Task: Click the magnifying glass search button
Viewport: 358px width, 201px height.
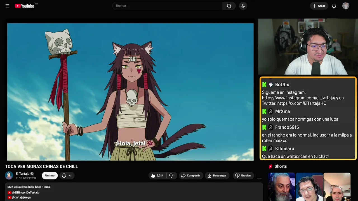Action: [229, 6]
